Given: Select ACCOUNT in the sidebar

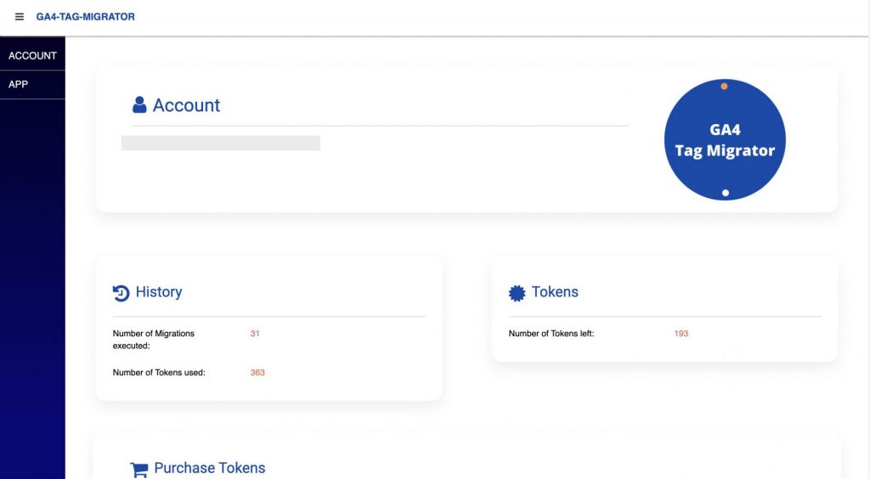Looking at the screenshot, I should (32, 55).
